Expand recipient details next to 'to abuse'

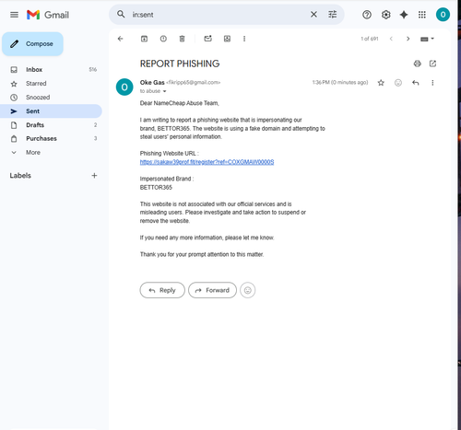[x=164, y=91]
